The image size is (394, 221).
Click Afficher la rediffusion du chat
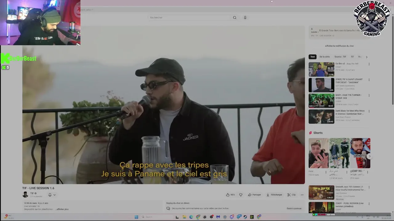[x=339, y=46]
